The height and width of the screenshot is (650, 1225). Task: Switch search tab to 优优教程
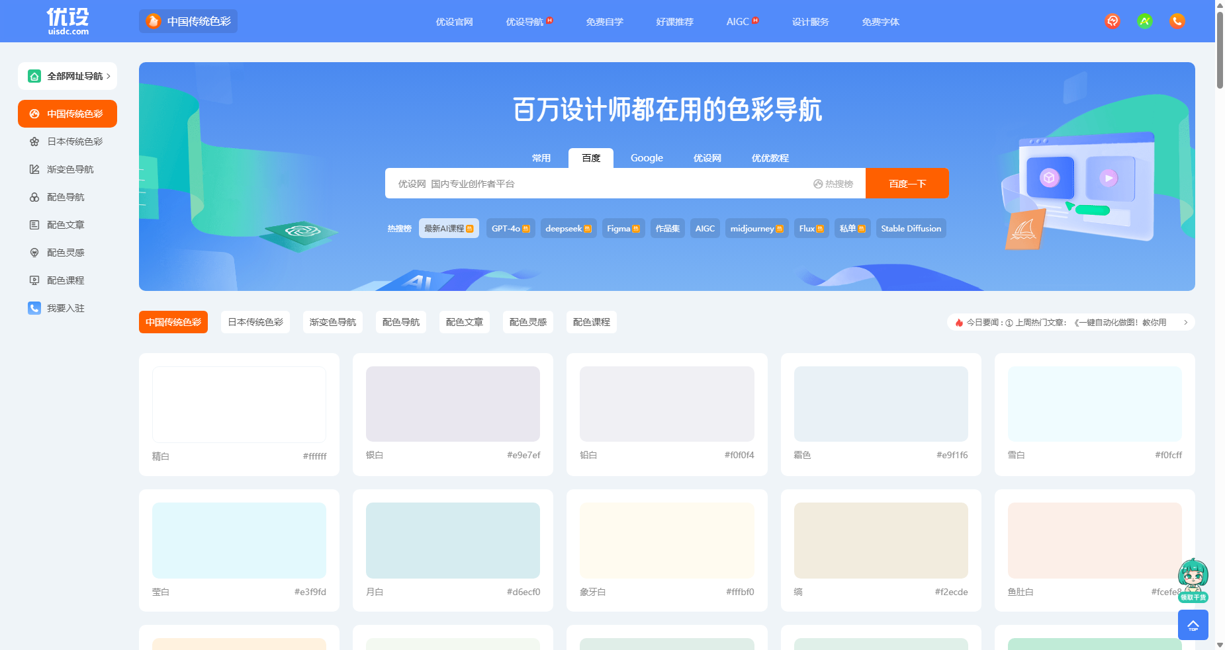[x=770, y=158]
